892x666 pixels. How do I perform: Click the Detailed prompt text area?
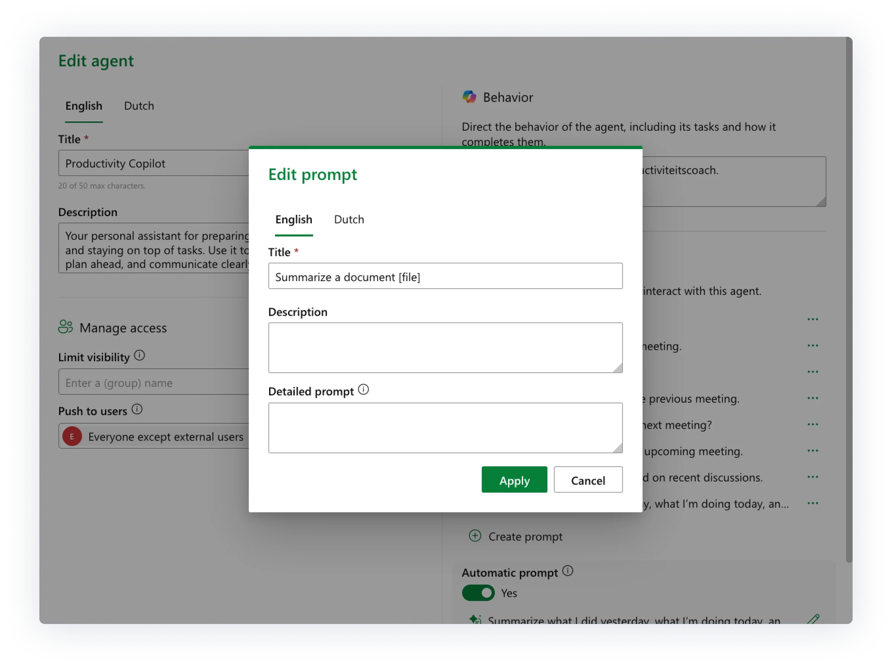point(445,428)
